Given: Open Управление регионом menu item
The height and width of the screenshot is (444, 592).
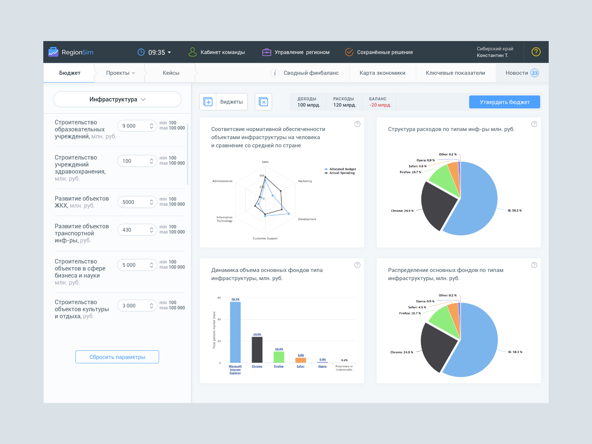Looking at the screenshot, I should click(x=302, y=52).
